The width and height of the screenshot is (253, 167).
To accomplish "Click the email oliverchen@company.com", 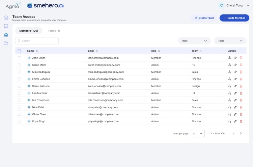I will point(103,114).
